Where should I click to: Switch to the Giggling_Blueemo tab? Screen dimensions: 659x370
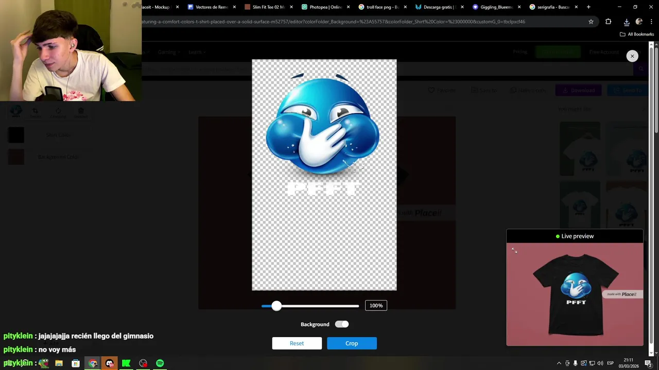pyautogui.click(x=496, y=7)
